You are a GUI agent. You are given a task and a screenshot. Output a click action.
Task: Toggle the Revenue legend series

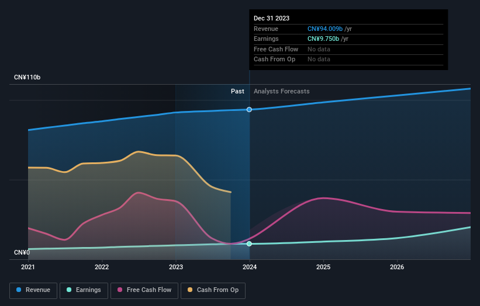click(33, 290)
